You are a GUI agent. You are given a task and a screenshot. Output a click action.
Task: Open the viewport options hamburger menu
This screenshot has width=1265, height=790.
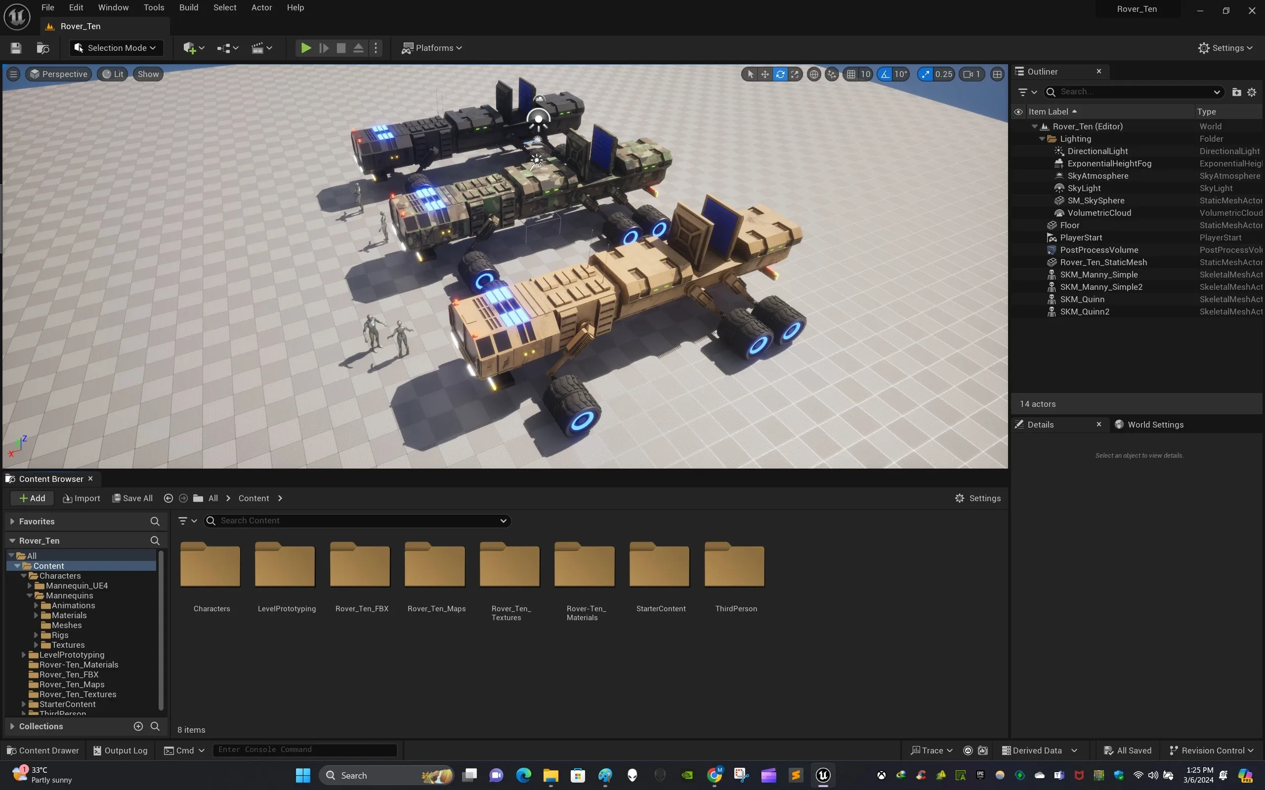coord(14,74)
